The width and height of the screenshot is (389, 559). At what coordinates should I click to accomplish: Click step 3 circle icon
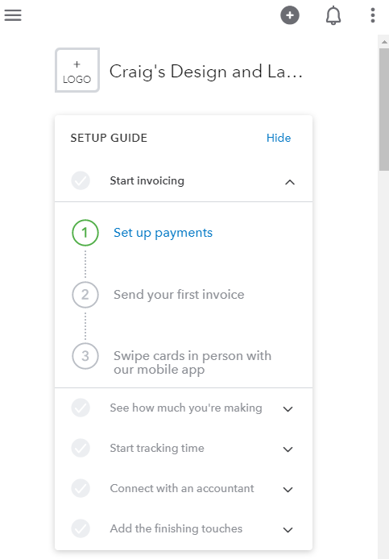click(85, 356)
